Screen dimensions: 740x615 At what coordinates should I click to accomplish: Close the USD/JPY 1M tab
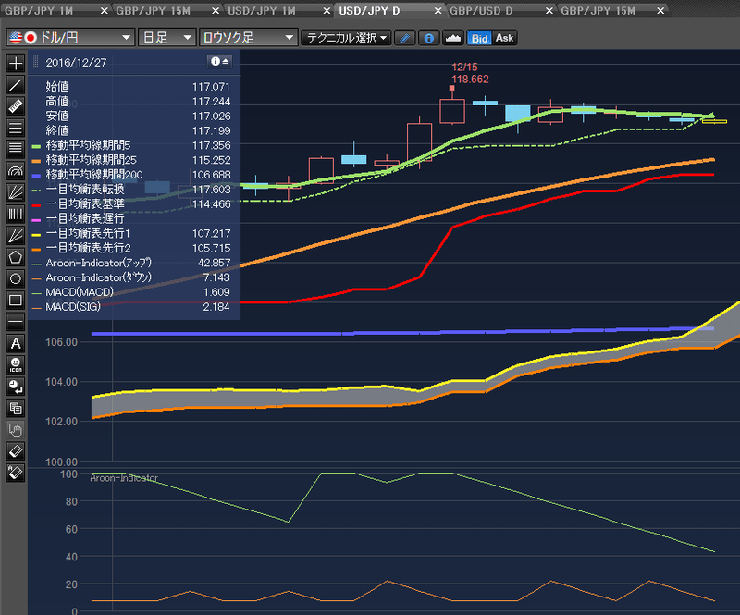pyautogui.click(x=327, y=10)
